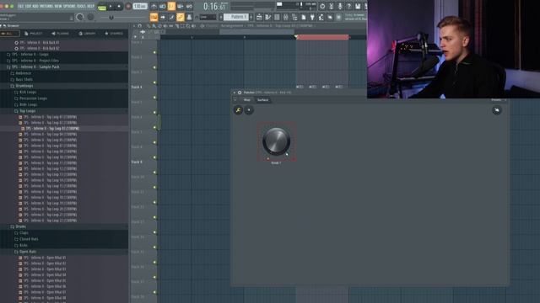The height and width of the screenshot is (303, 540).
Task: Switch to Patcher Surface tab
Action: tap(262, 100)
